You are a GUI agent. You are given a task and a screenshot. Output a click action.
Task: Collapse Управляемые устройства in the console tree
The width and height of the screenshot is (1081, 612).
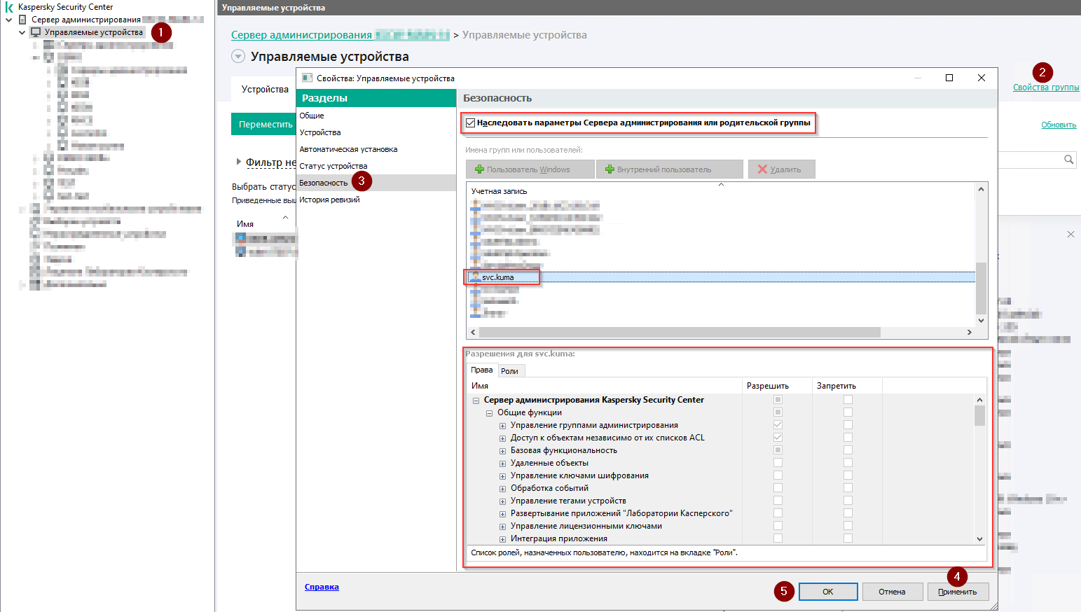point(22,32)
